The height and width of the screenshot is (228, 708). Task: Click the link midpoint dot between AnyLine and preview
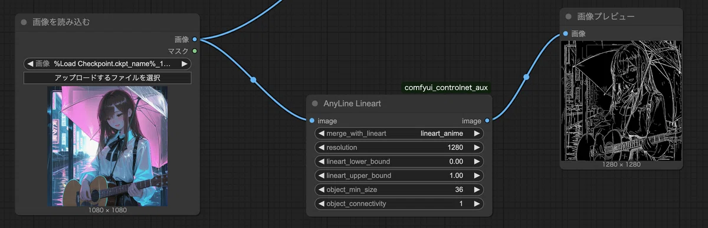click(526, 77)
